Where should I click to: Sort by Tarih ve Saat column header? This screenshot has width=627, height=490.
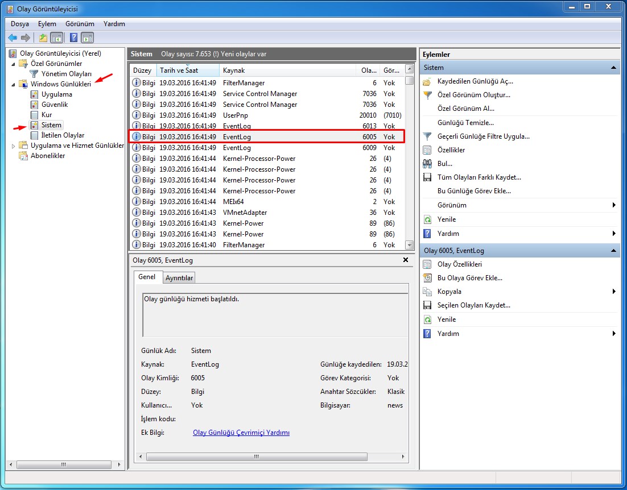pyautogui.click(x=180, y=70)
